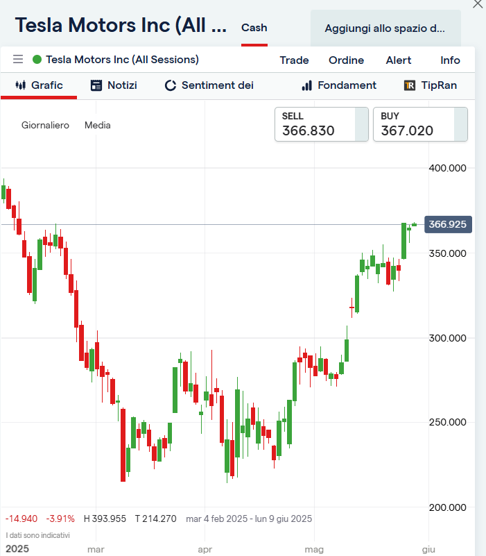Click the green market status dot
This screenshot has width=486, height=556.
37,59
